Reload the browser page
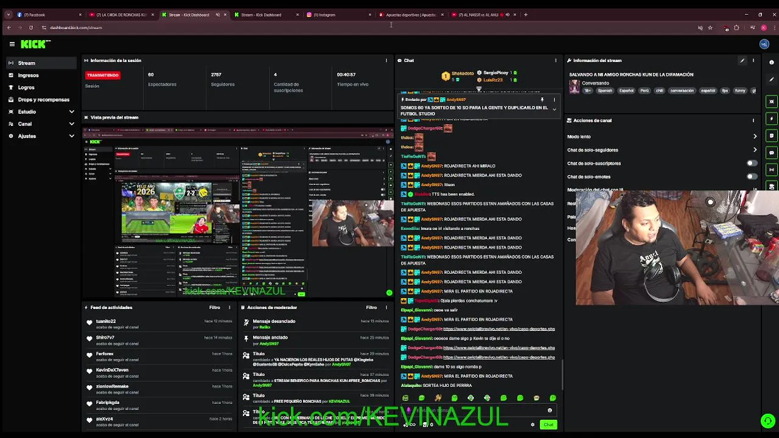The height and width of the screenshot is (438, 779). [x=30, y=27]
